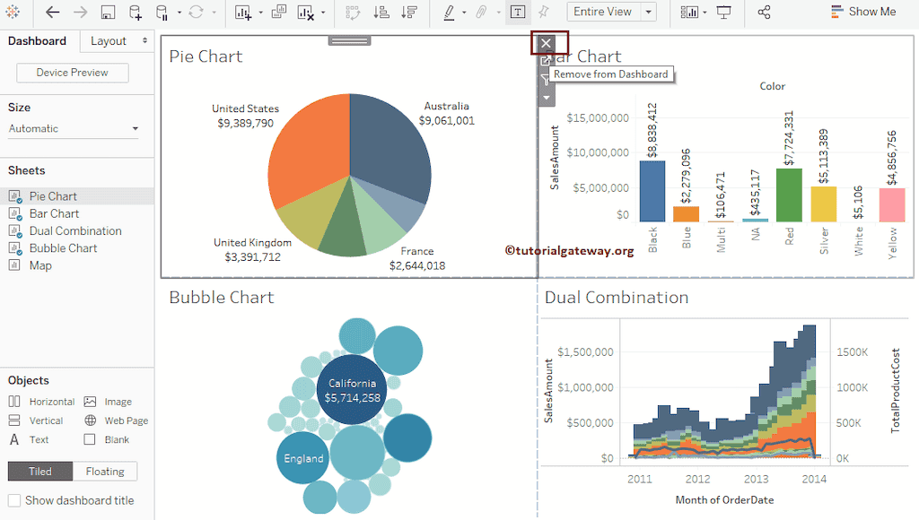The height and width of the screenshot is (520, 919).
Task: Save the workbook with the Save icon
Action: coord(108,12)
